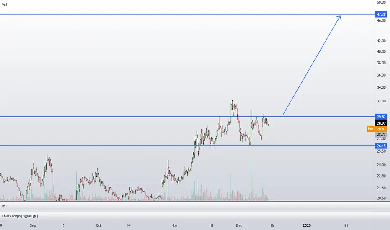Click the 26.15 horizontal line price tag
The image size is (390, 230).
(381, 146)
